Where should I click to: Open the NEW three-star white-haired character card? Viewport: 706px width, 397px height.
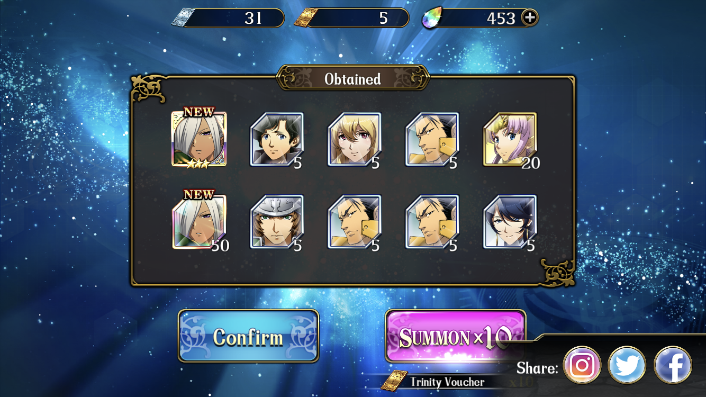click(199, 139)
